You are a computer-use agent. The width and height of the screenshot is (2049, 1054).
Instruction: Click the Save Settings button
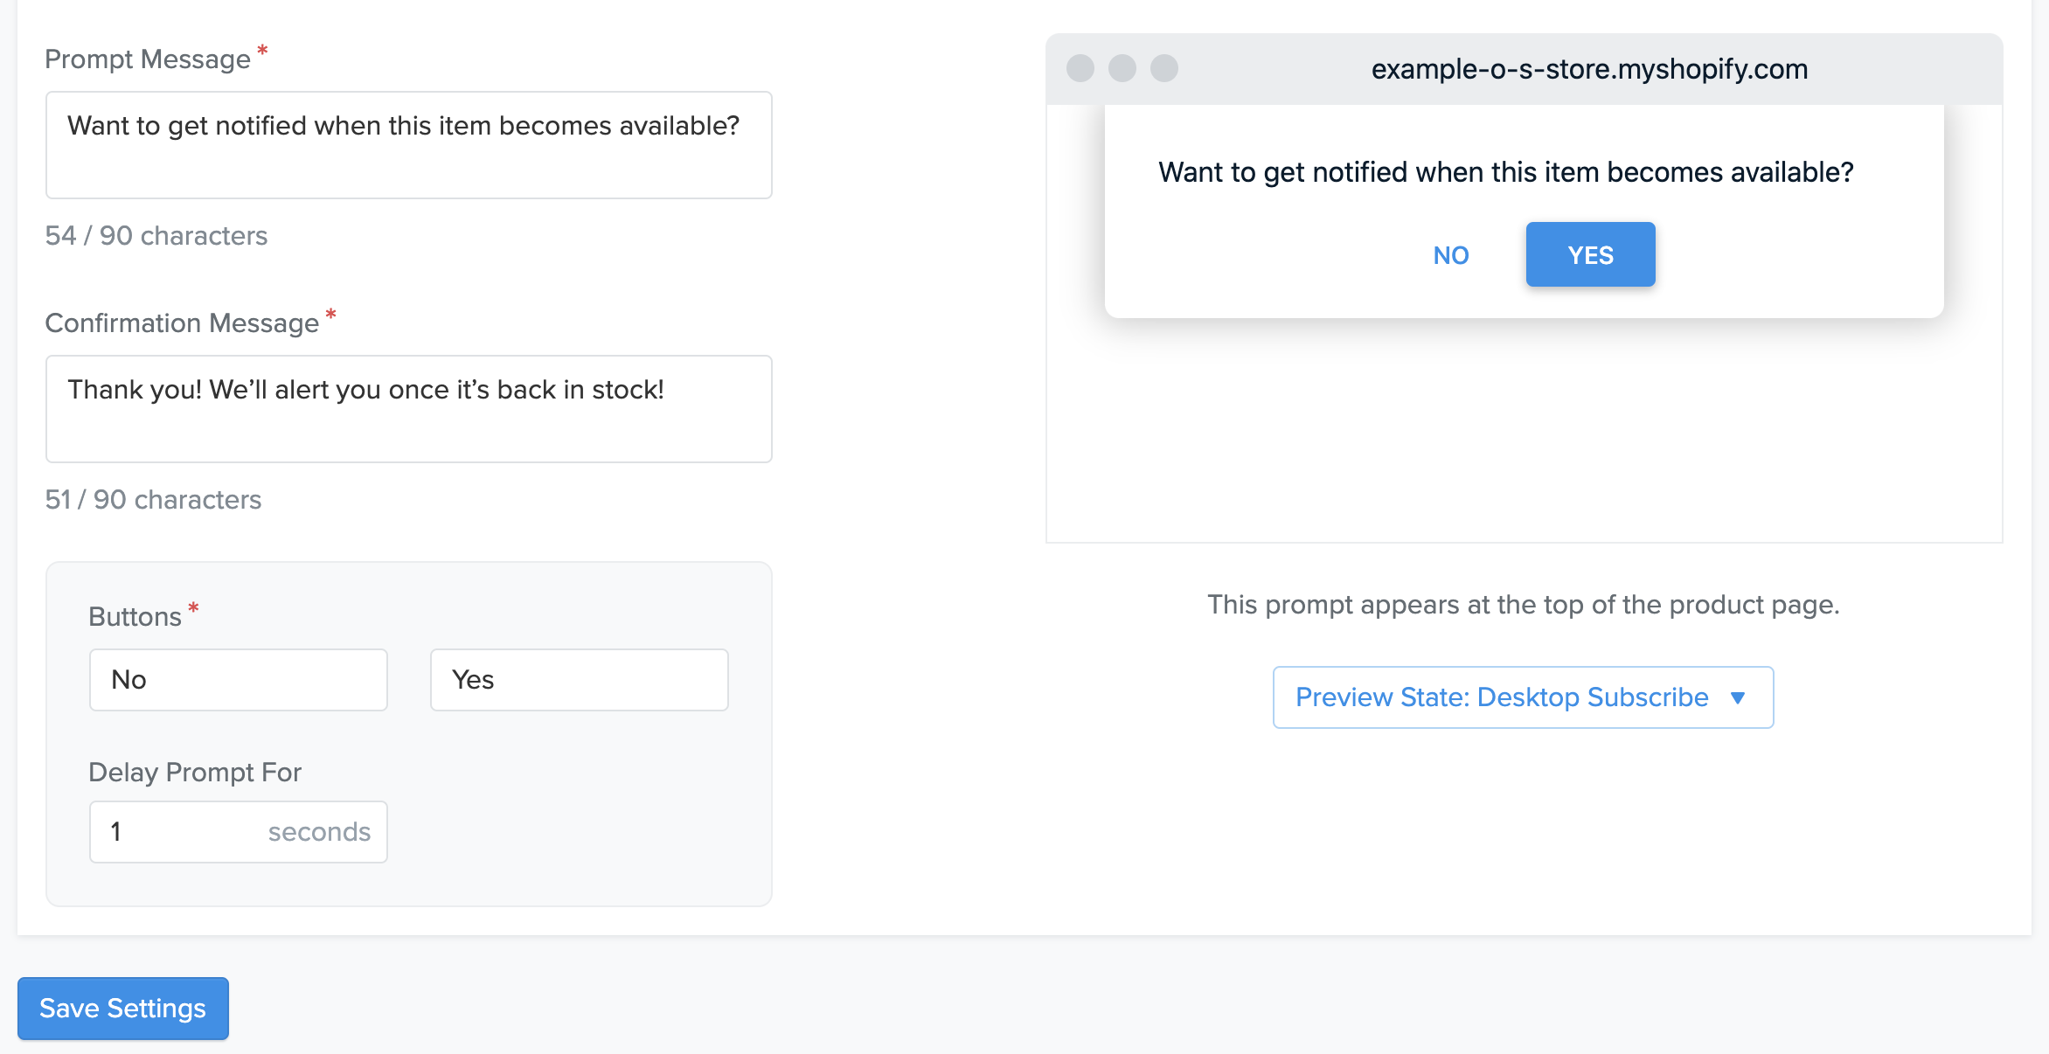click(122, 1008)
